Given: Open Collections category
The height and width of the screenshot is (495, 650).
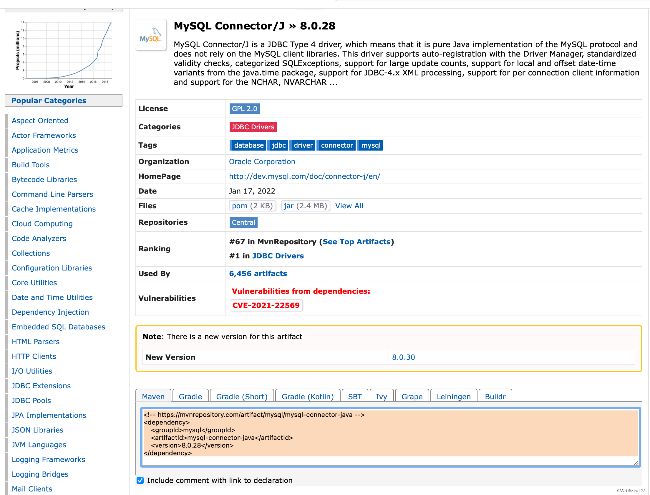Looking at the screenshot, I should coord(31,253).
